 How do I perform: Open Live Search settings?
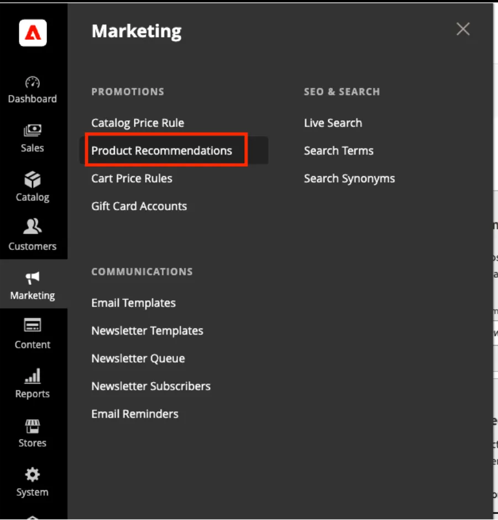[333, 123]
